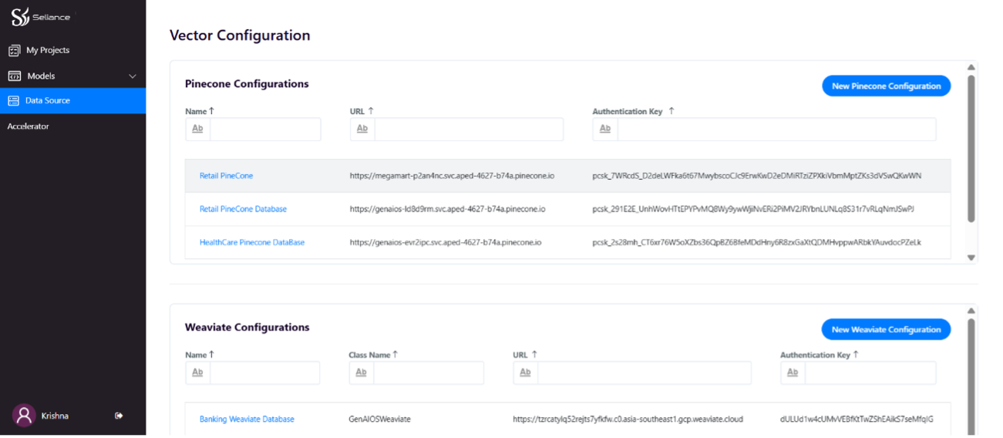The width and height of the screenshot is (1003, 438).
Task: Click Pinecone panel scrollbar down arrow
Action: [x=971, y=258]
